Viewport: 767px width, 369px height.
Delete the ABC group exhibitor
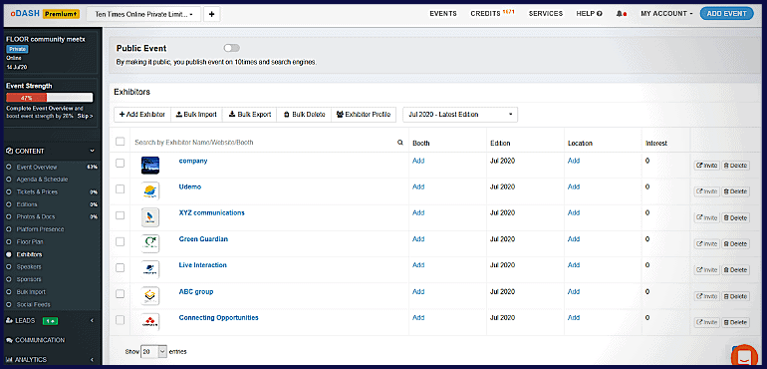[736, 296]
